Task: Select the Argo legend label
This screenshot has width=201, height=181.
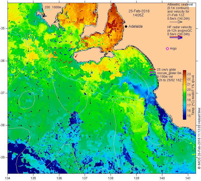Action: (173, 49)
